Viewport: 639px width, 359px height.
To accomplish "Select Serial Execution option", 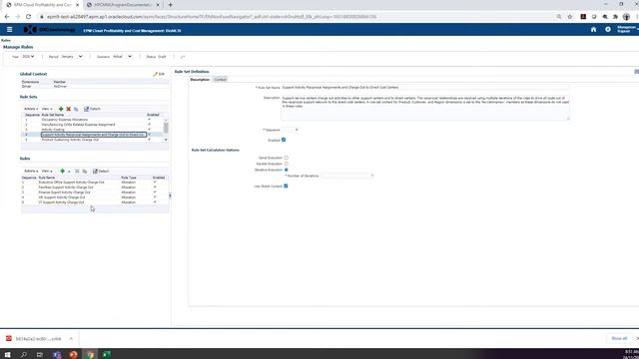I will [287, 158].
